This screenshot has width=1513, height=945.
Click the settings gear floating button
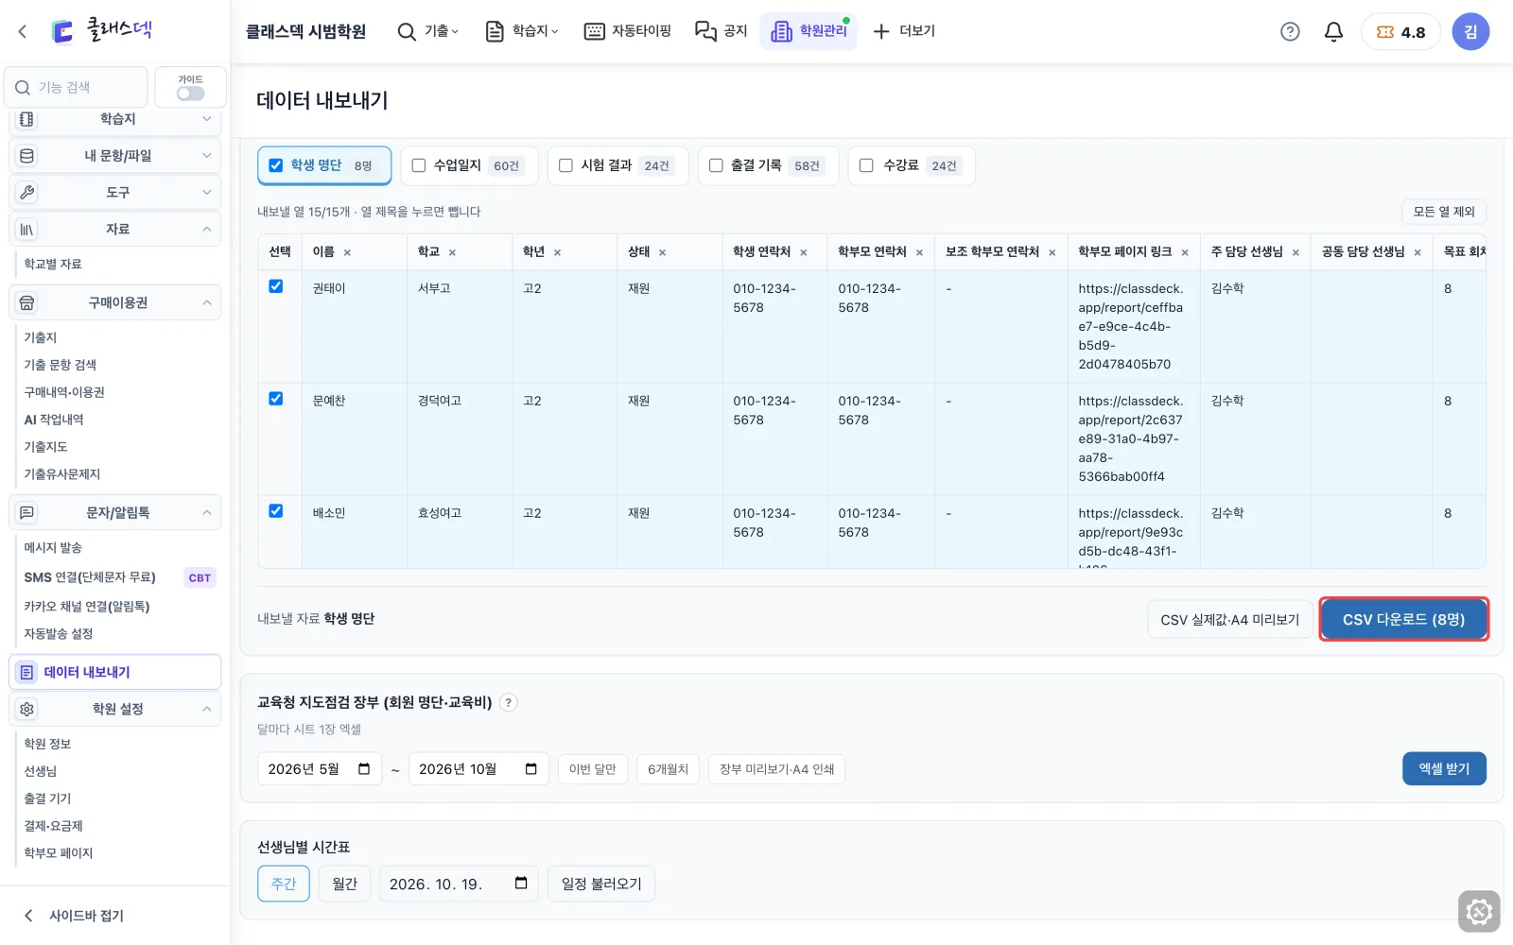coord(1479,912)
